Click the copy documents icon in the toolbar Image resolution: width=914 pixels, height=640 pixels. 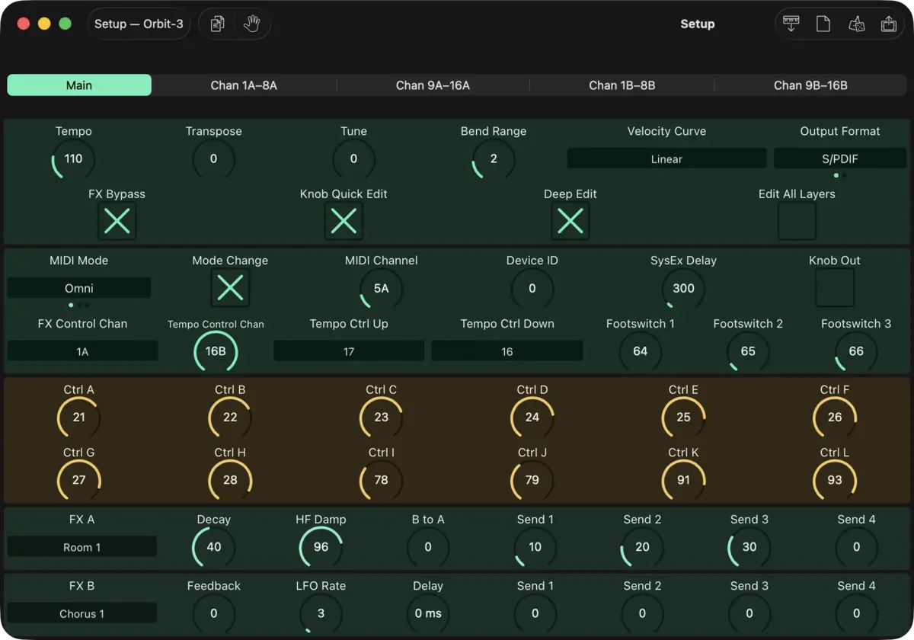pyautogui.click(x=218, y=24)
